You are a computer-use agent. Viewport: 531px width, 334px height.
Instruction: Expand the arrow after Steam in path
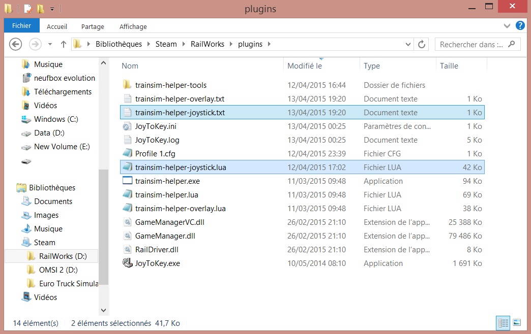click(x=184, y=44)
